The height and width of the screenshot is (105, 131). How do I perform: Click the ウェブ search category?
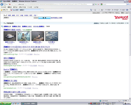pyautogui.click(x=5, y=15)
